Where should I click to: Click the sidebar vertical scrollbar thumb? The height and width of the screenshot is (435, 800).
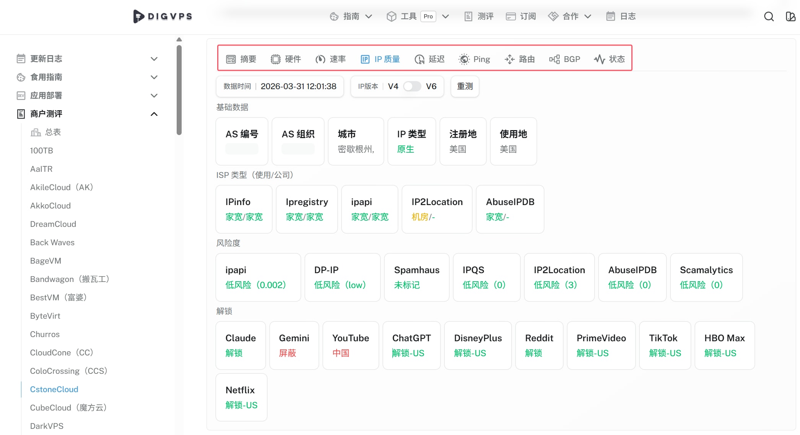tap(179, 90)
